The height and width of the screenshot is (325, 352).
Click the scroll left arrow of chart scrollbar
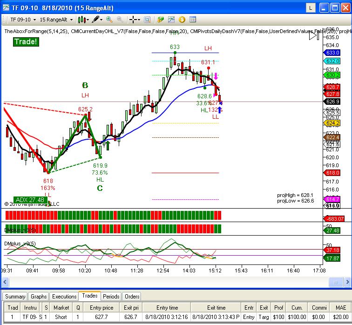(5, 282)
